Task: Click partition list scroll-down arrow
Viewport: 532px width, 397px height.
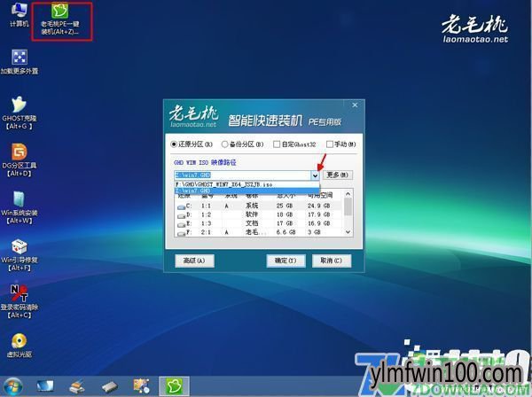Action: click(x=348, y=232)
